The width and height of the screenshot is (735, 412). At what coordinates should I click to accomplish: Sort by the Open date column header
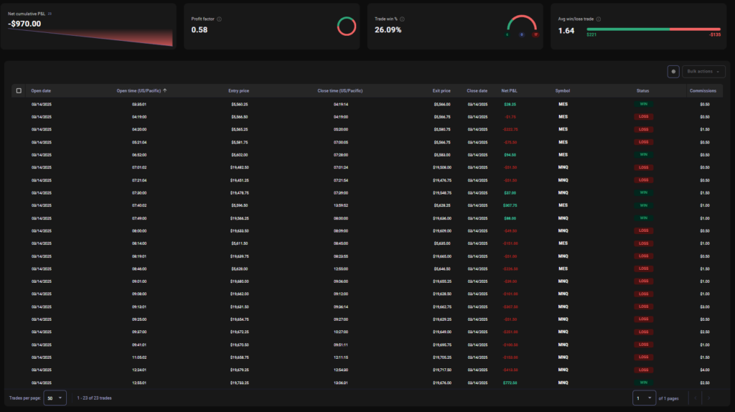pyautogui.click(x=41, y=90)
